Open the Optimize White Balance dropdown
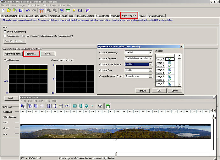 click(151, 64)
